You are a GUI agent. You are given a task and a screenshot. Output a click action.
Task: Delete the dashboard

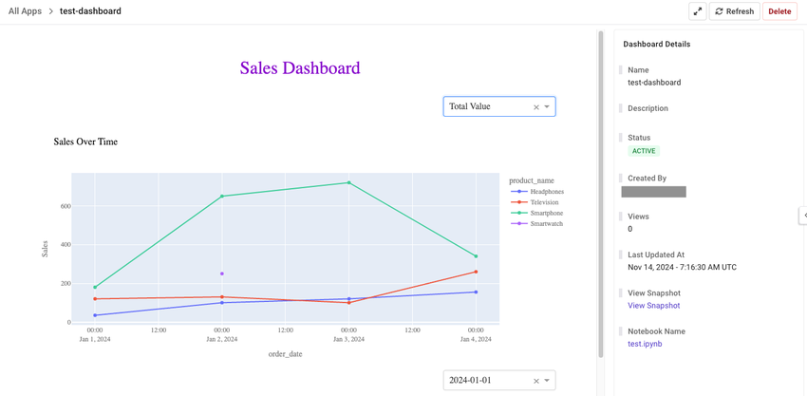tap(779, 11)
